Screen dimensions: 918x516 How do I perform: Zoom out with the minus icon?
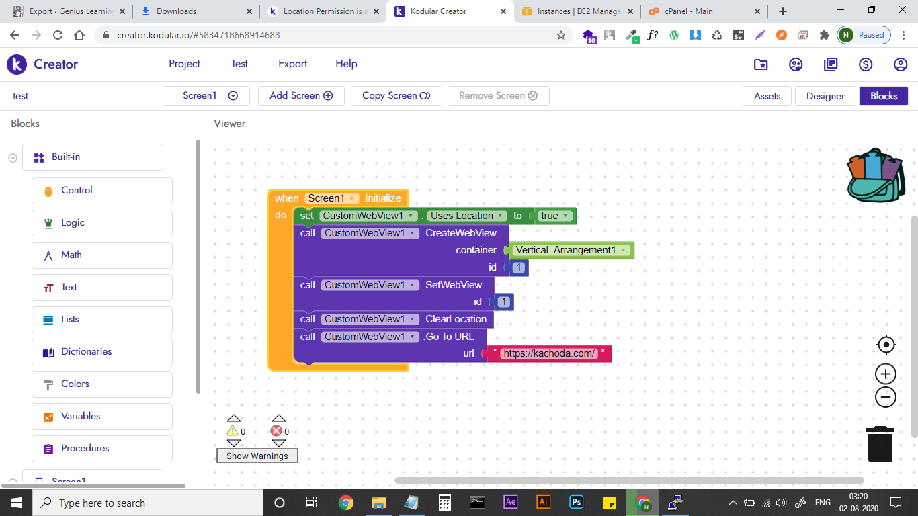[886, 397]
